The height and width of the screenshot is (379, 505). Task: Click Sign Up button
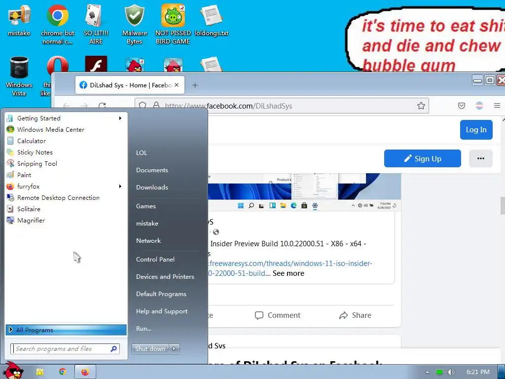[422, 158]
